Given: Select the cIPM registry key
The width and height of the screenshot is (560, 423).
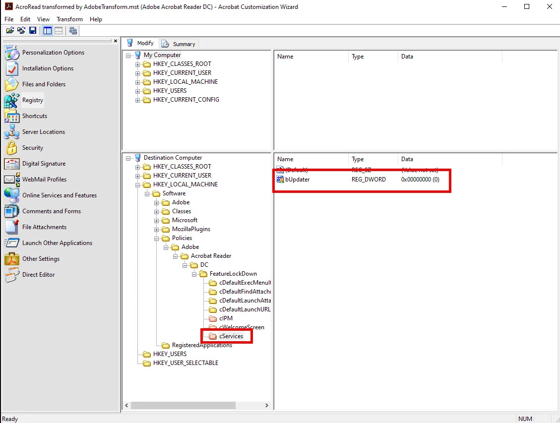Looking at the screenshot, I should (x=226, y=318).
